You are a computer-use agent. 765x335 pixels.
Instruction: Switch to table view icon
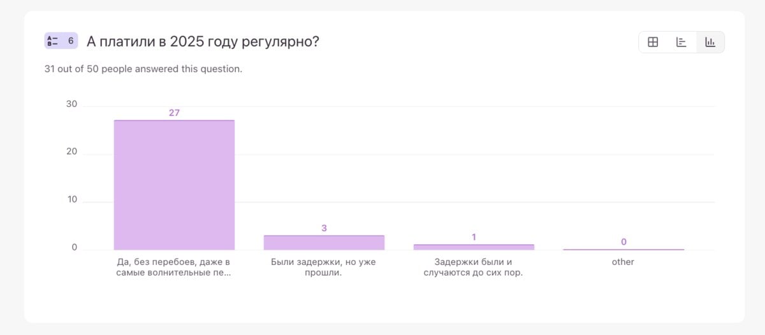click(653, 42)
